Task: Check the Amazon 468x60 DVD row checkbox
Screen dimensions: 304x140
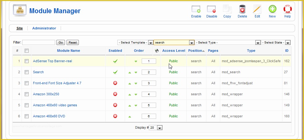Action: click(26, 116)
